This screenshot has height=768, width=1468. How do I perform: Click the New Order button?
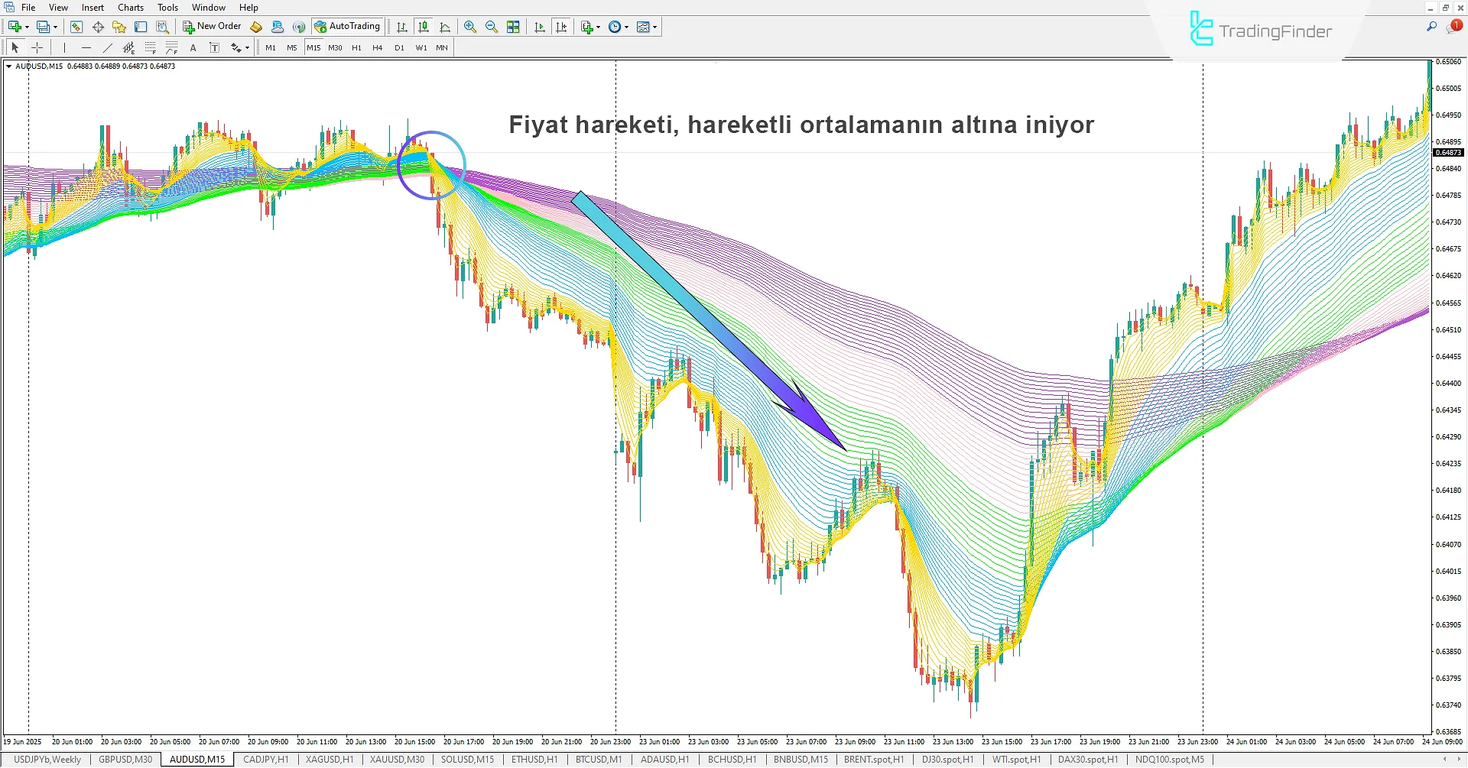(x=212, y=27)
